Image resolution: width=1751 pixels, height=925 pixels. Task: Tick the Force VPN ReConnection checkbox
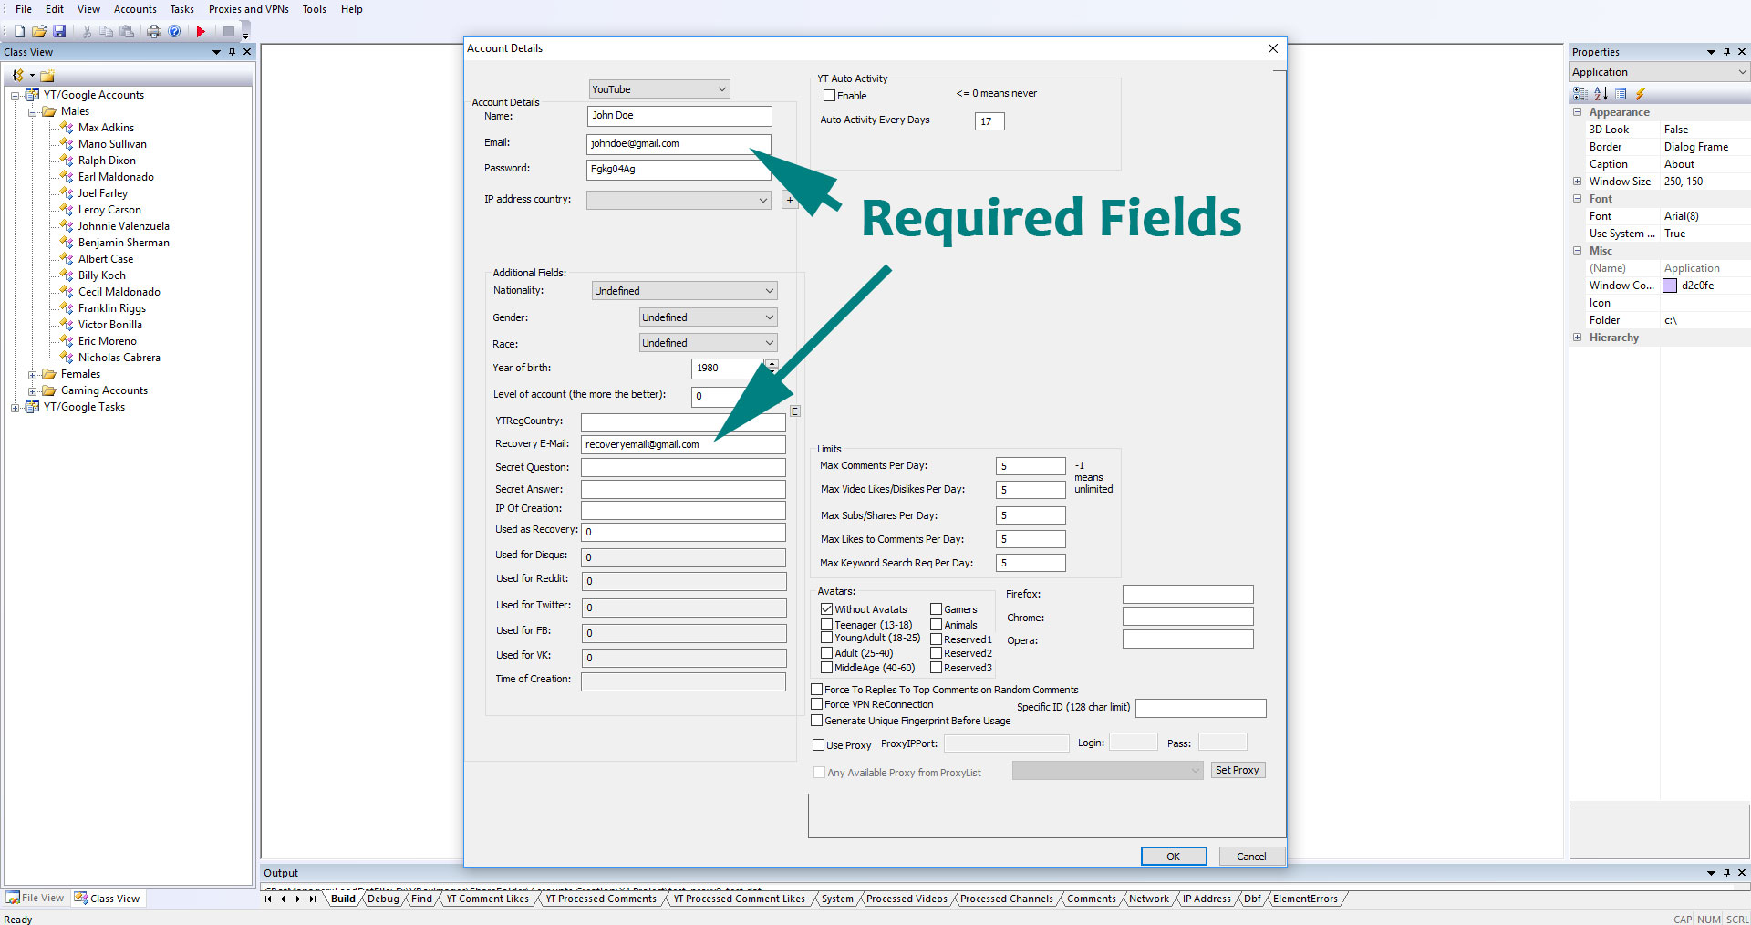(817, 704)
